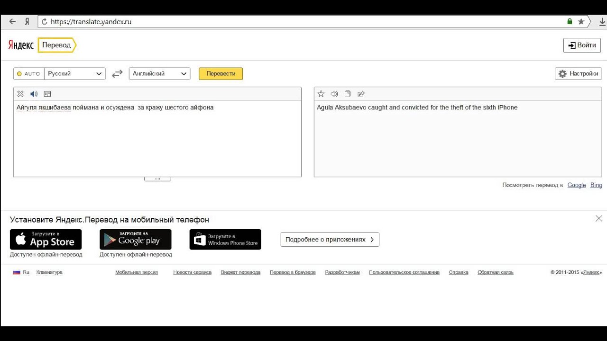View translation in Google link

pos(577,185)
